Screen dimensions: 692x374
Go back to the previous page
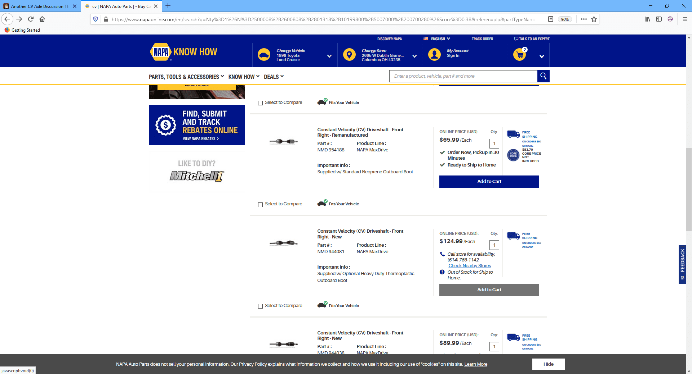click(x=7, y=19)
